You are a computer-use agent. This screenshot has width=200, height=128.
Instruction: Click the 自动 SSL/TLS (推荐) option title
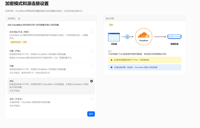click(19, 32)
